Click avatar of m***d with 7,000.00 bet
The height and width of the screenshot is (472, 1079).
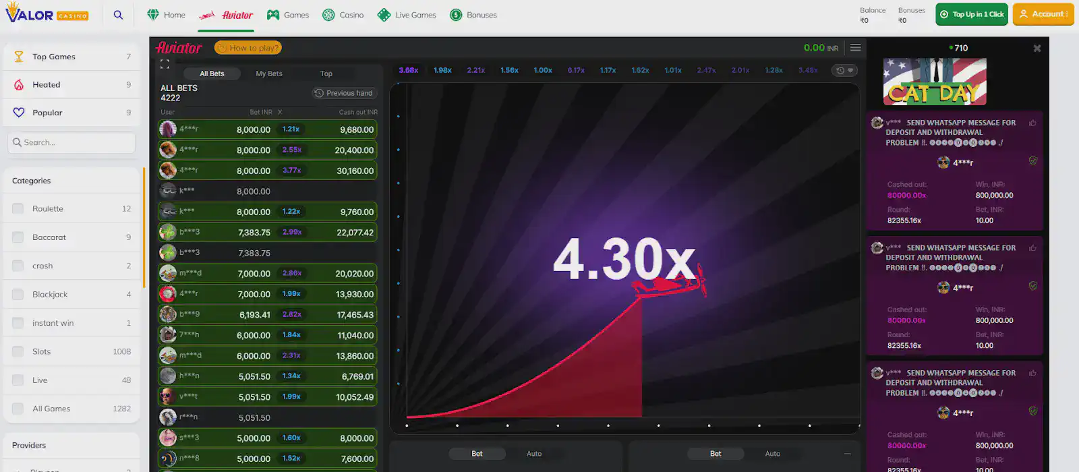pyautogui.click(x=168, y=273)
